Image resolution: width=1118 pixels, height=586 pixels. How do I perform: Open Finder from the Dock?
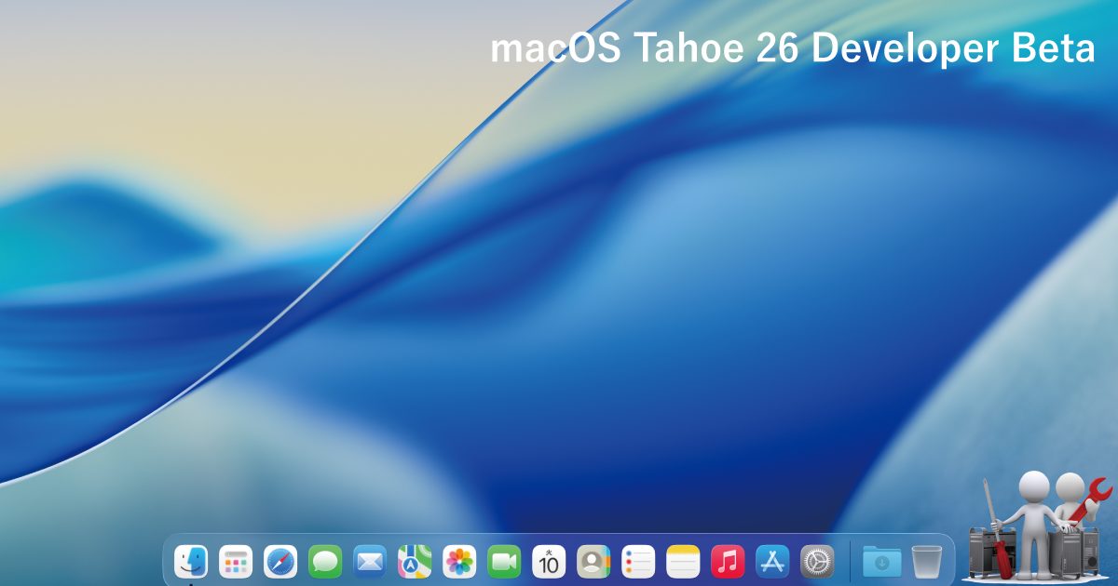(x=191, y=561)
